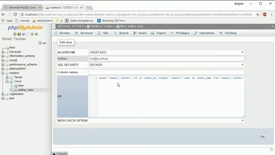Switch to Advanced MySQL browser tab
The image size is (275, 155).
pyautogui.click(x=22, y=8)
